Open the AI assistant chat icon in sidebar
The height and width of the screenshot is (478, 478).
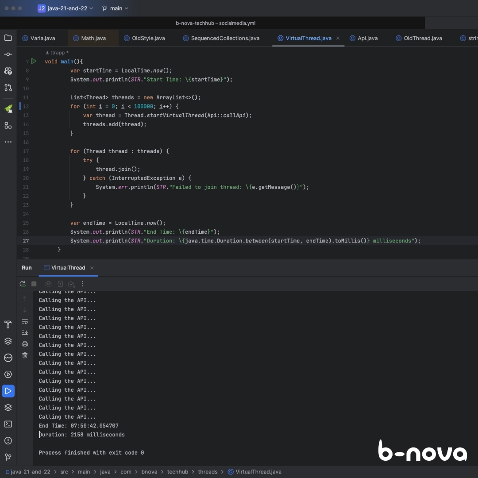[8, 71]
